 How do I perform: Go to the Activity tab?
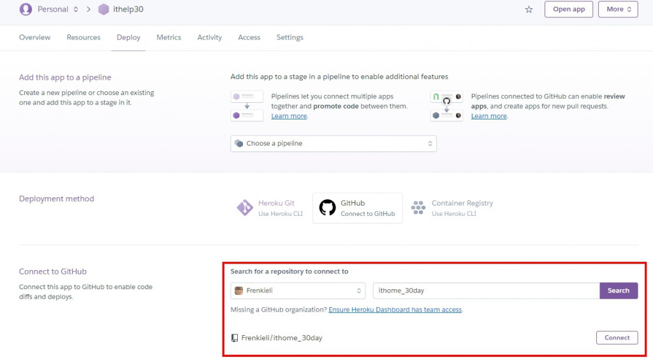209,37
